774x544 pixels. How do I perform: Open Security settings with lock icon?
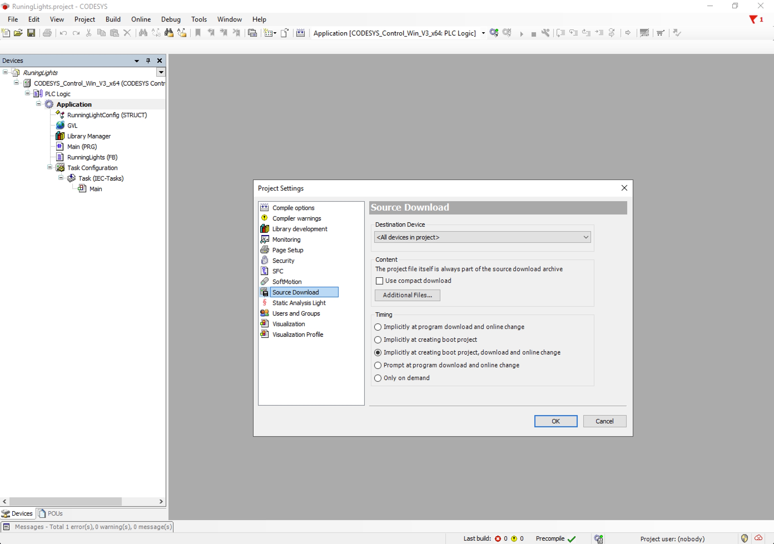(x=283, y=261)
